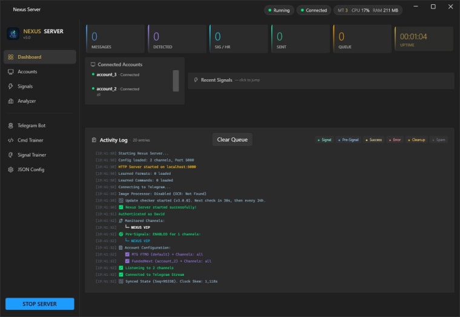Click the Signal Trainer icon
460x317 pixels.
(10, 155)
